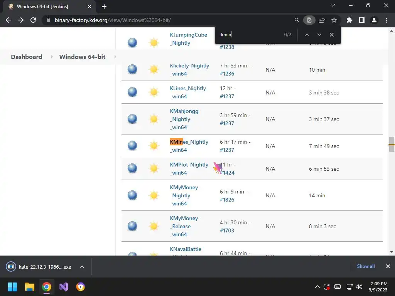
Task: Open the KMahjongg_Nightly_win64 job
Action: 184,119
